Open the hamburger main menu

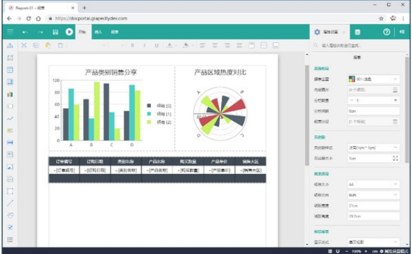[10, 32]
